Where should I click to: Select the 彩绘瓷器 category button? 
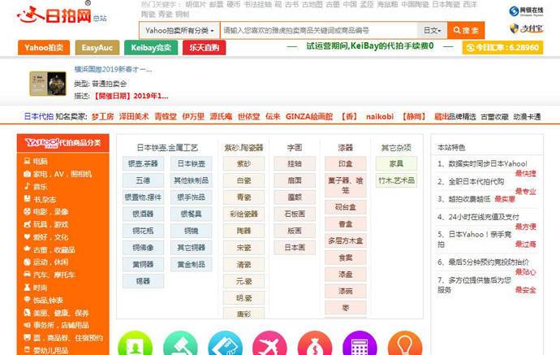(244, 214)
